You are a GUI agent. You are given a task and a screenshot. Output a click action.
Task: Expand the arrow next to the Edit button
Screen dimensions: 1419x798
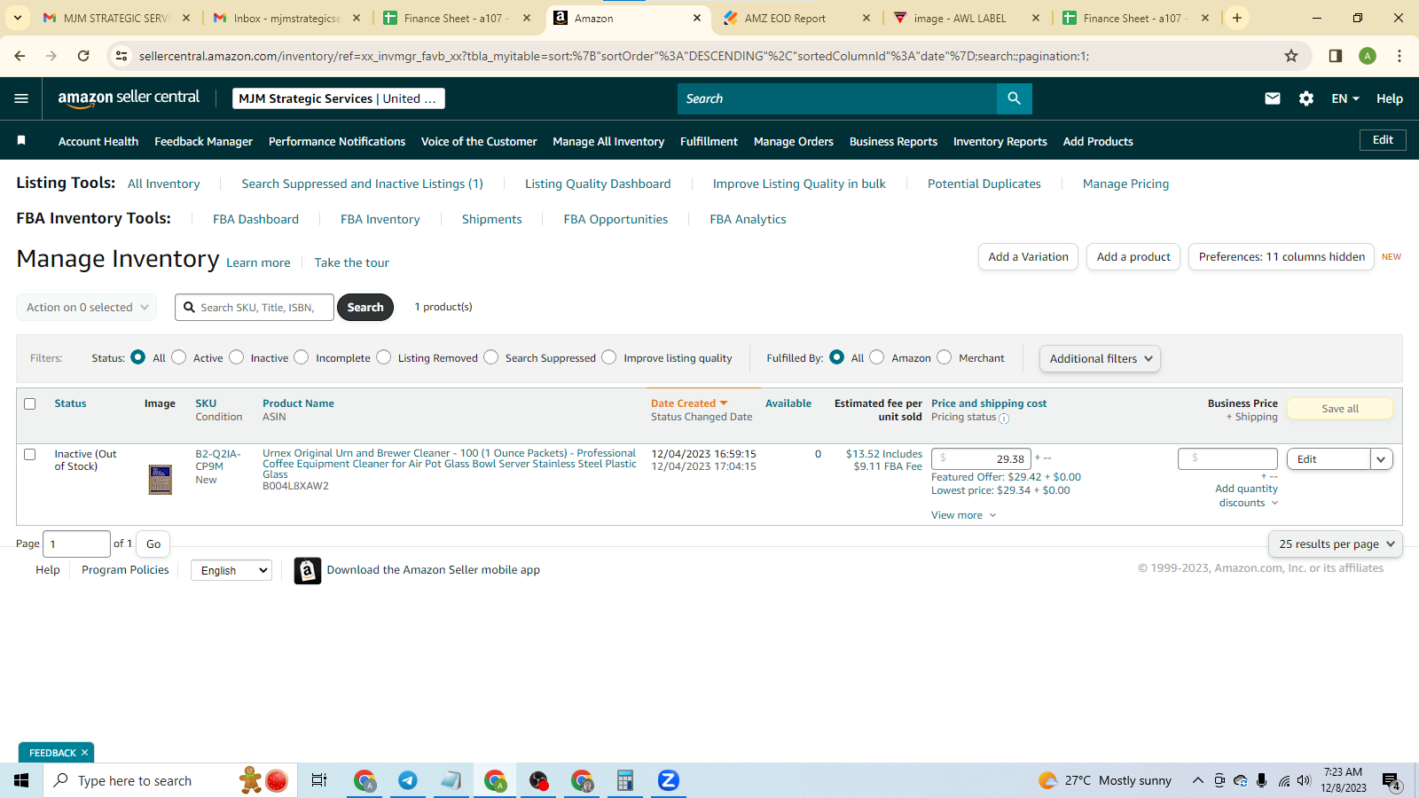point(1381,458)
